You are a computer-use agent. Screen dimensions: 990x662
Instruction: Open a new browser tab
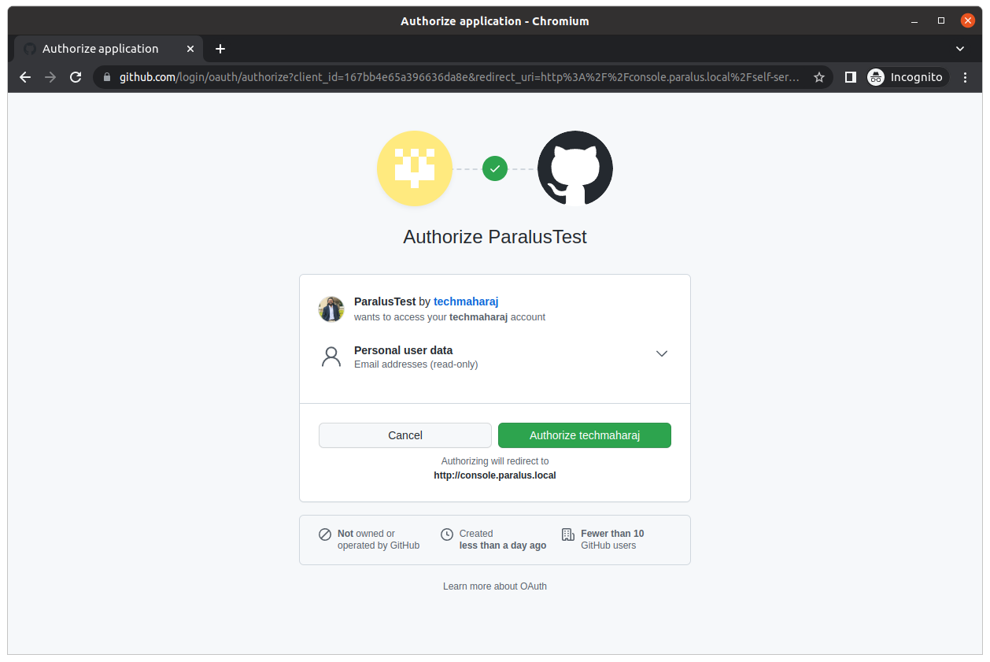pyautogui.click(x=220, y=49)
